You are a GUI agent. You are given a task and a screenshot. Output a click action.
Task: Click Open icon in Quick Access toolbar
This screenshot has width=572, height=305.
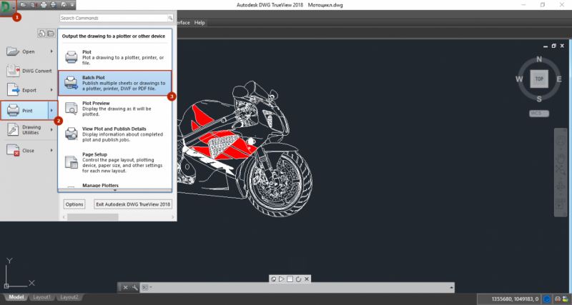pos(24,5)
